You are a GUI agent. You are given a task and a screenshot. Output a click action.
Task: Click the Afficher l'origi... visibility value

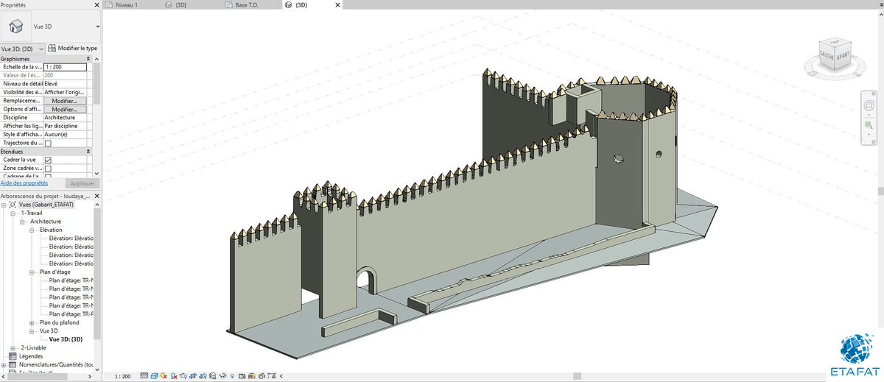(65, 92)
